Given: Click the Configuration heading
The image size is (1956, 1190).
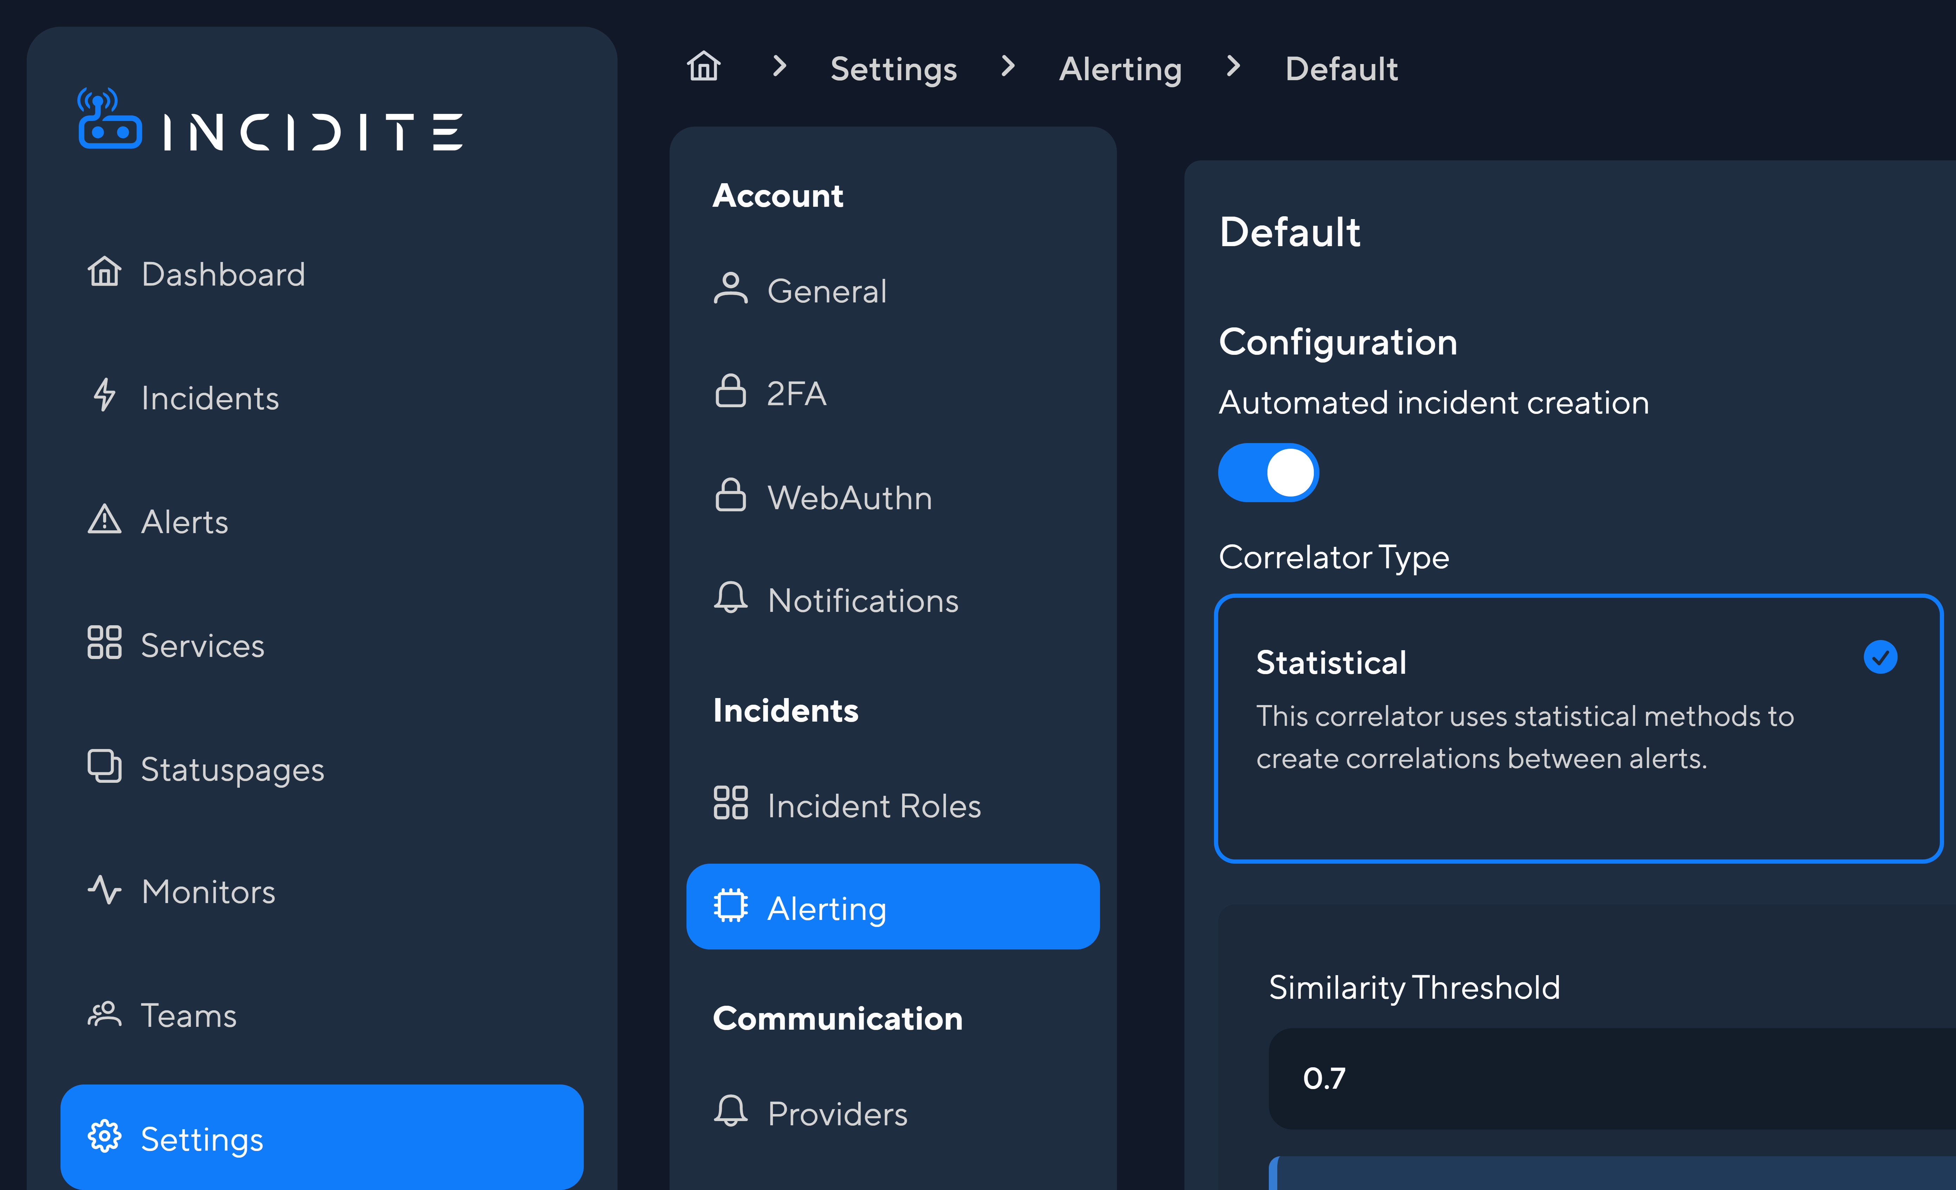Looking at the screenshot, I should 1338,342.
